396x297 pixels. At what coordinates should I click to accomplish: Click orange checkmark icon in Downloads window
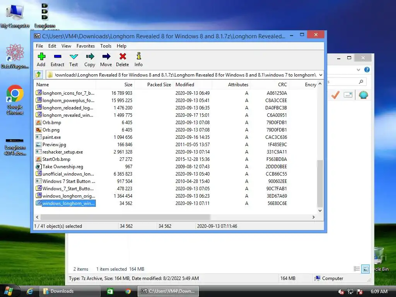[335, 95]
